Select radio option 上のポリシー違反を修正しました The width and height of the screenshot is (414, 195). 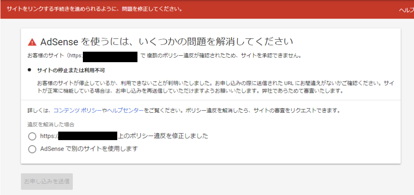pos(32,136)
